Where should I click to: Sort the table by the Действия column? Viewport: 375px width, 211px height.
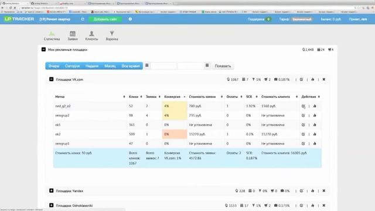point(311,97)
